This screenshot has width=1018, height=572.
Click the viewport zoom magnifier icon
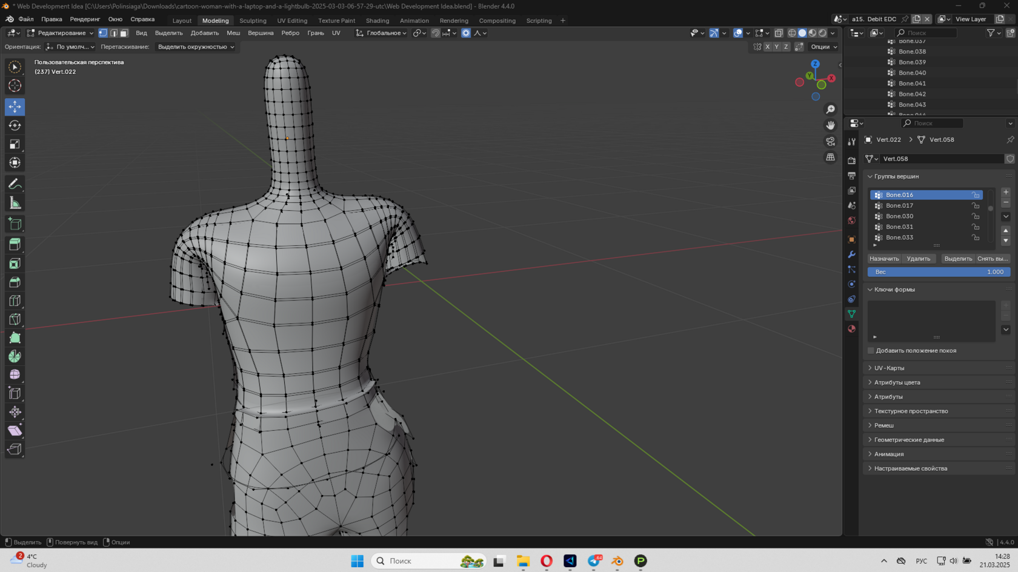[830, 109]
